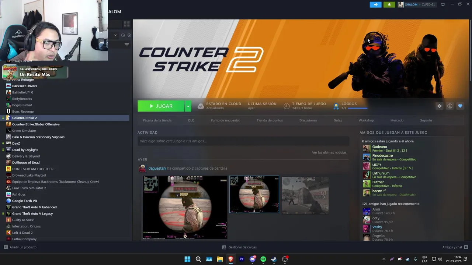This screenshot has width=472, height=265.
Task: Open Tienda de puntos tab
Action: [x=270, y=120]
